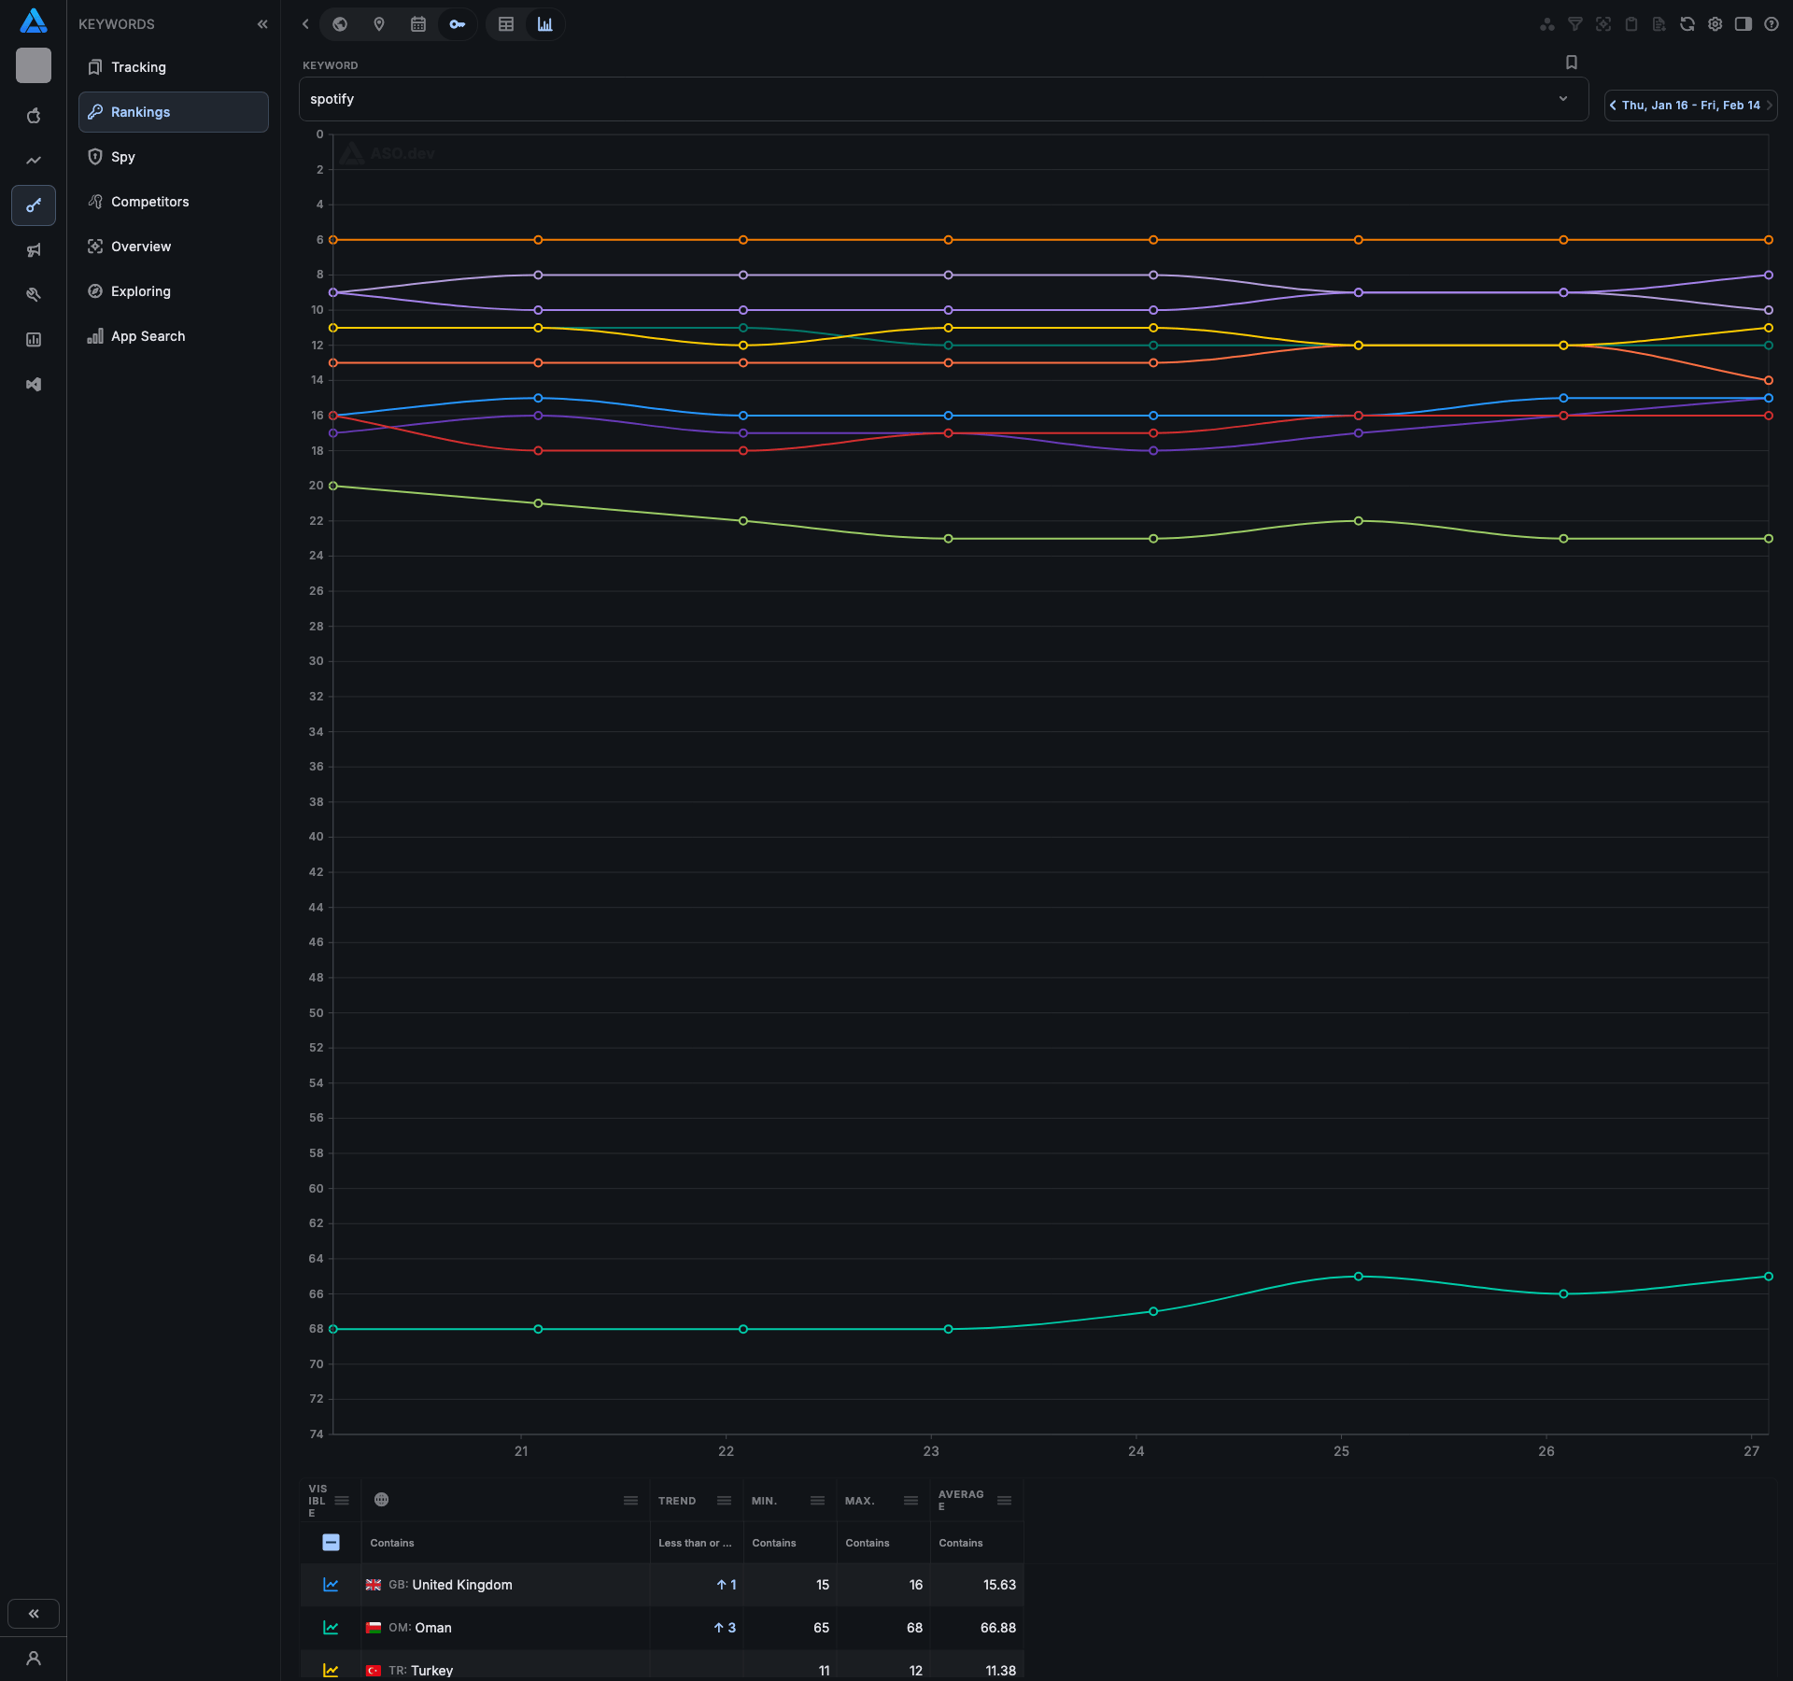Click the bookmark icon above keyword field
Screen dimensions: 1793x1681
click(x=1572, y=63)
